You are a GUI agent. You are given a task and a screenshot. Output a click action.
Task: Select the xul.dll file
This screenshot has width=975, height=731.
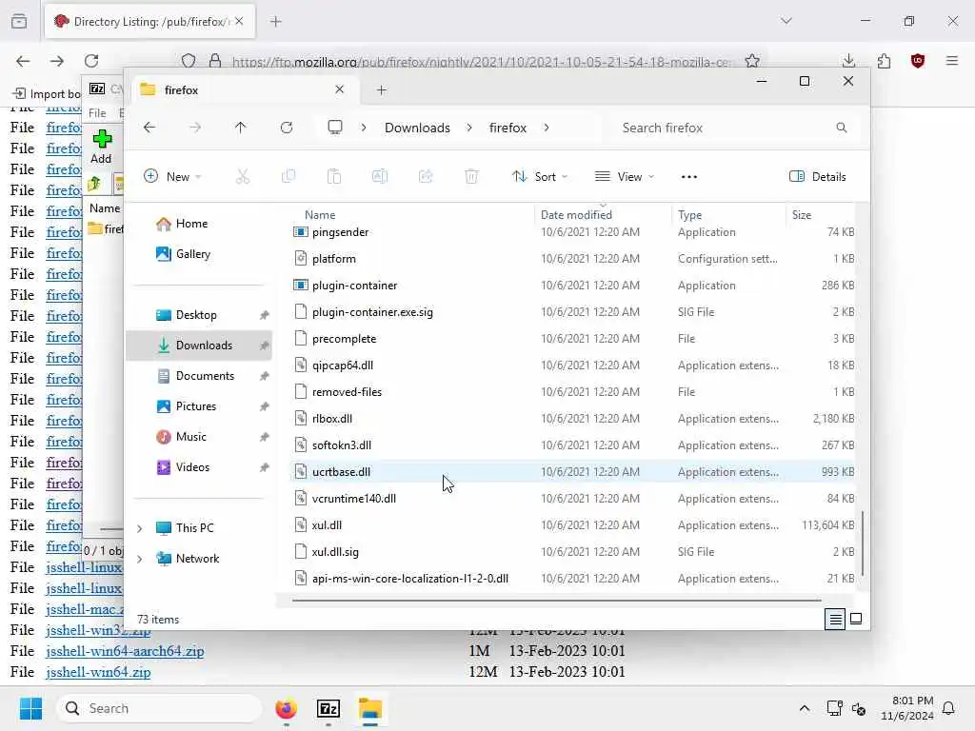[x=572, y=525]
